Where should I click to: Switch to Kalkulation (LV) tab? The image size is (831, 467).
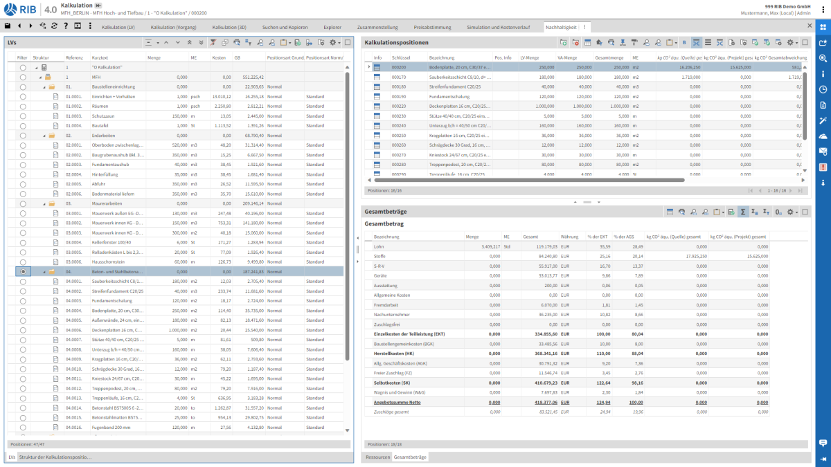click(118, 27)
